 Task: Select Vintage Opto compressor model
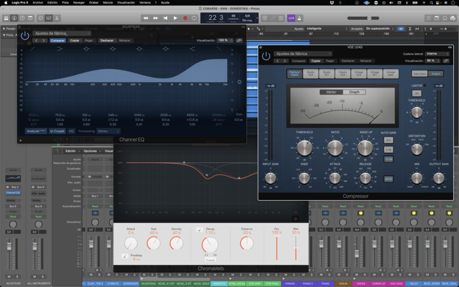point(391,74)
